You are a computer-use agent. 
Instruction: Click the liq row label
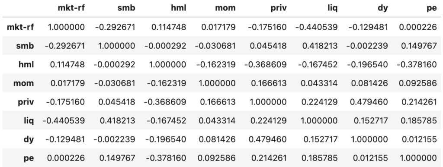click(x=29, y=120)
